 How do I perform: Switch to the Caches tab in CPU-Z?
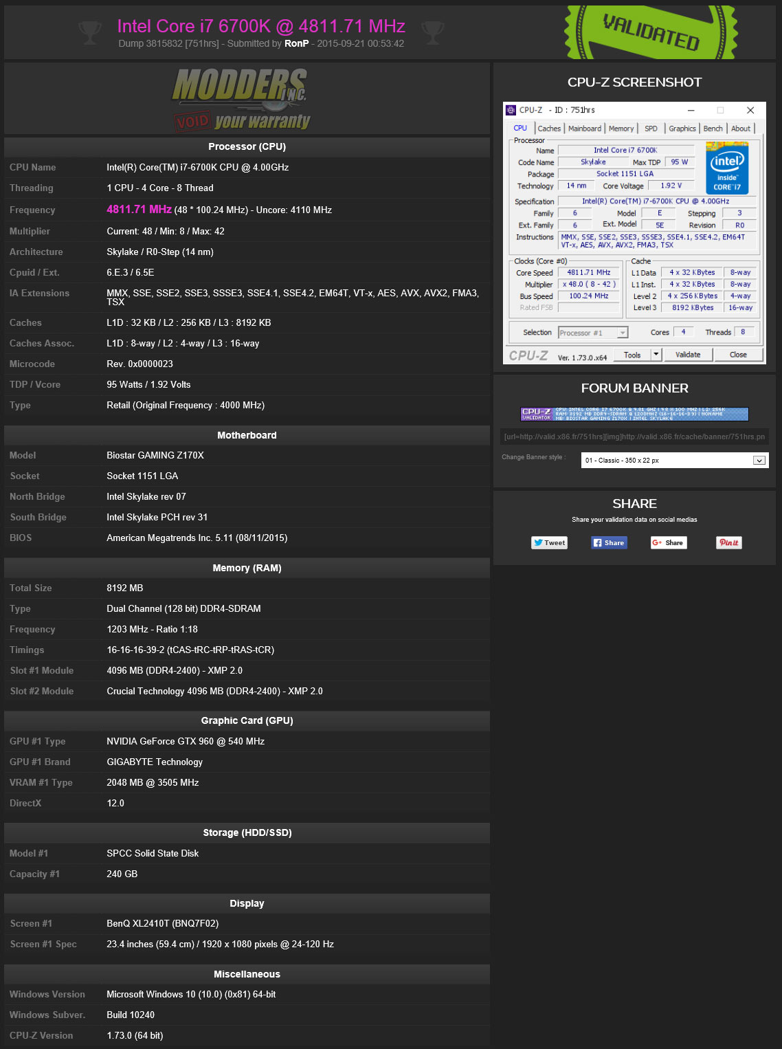[549, 129]
